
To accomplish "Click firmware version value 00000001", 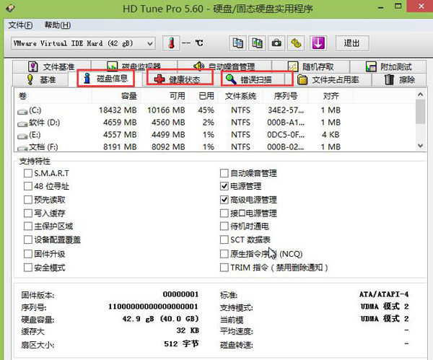I will [x=180, y=294].
